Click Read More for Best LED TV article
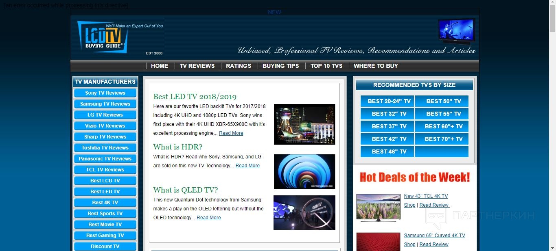 point(231,133)
